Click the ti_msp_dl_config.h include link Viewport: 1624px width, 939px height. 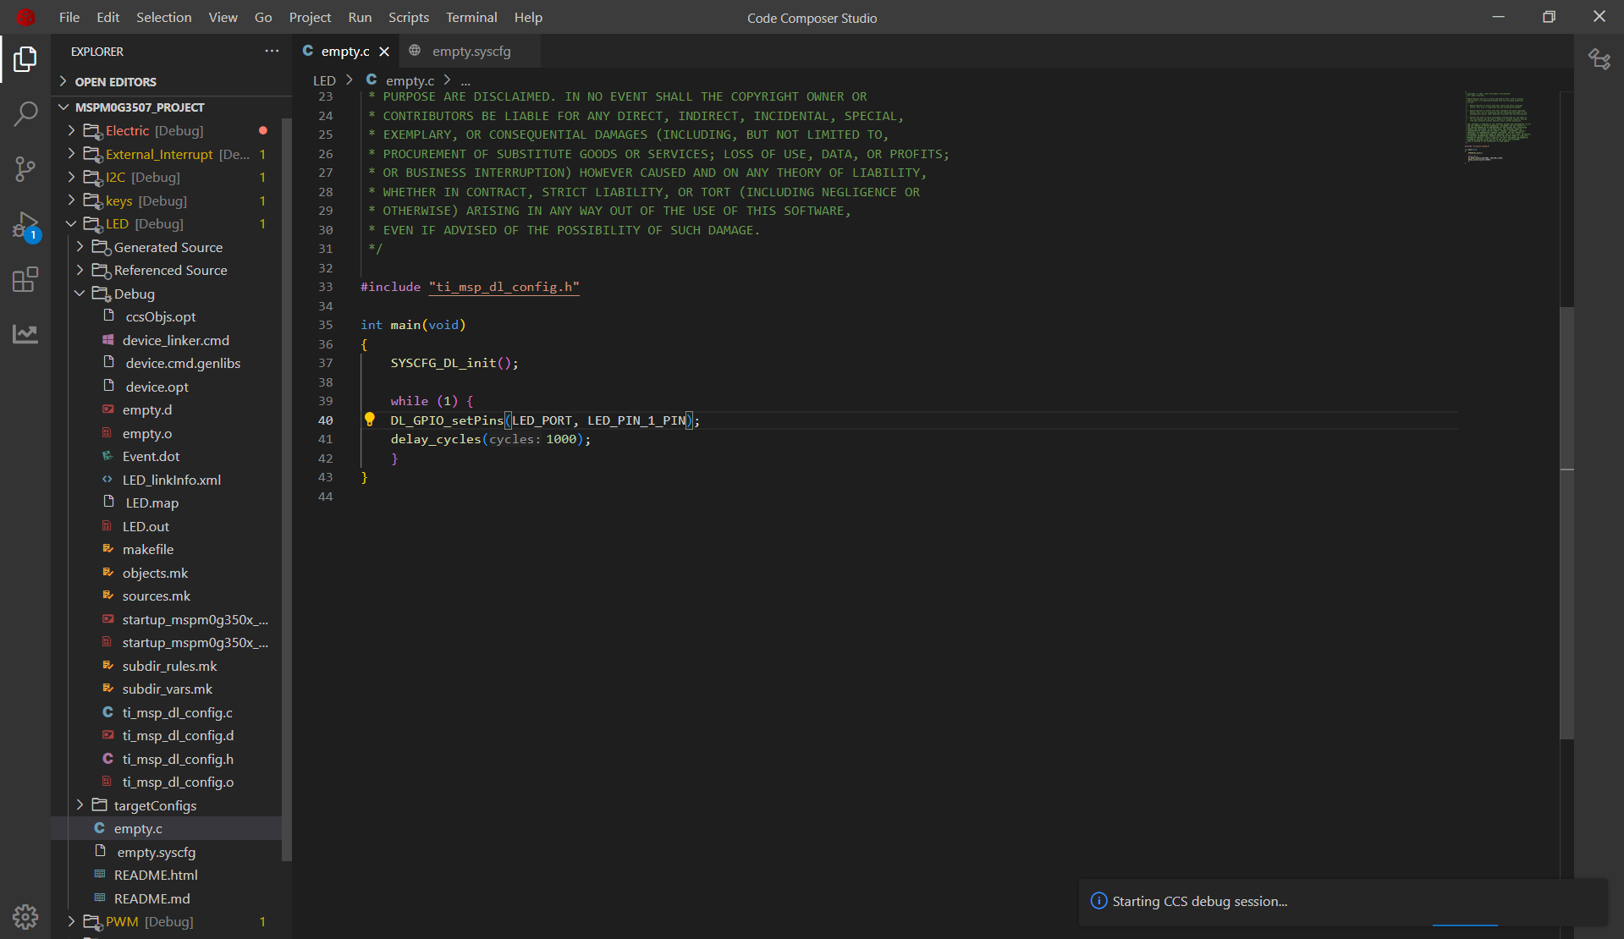tap(504, 287)
